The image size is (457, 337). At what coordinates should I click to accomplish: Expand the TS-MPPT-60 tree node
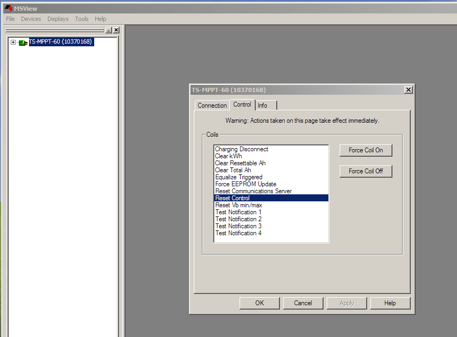(x=13, y=43)
